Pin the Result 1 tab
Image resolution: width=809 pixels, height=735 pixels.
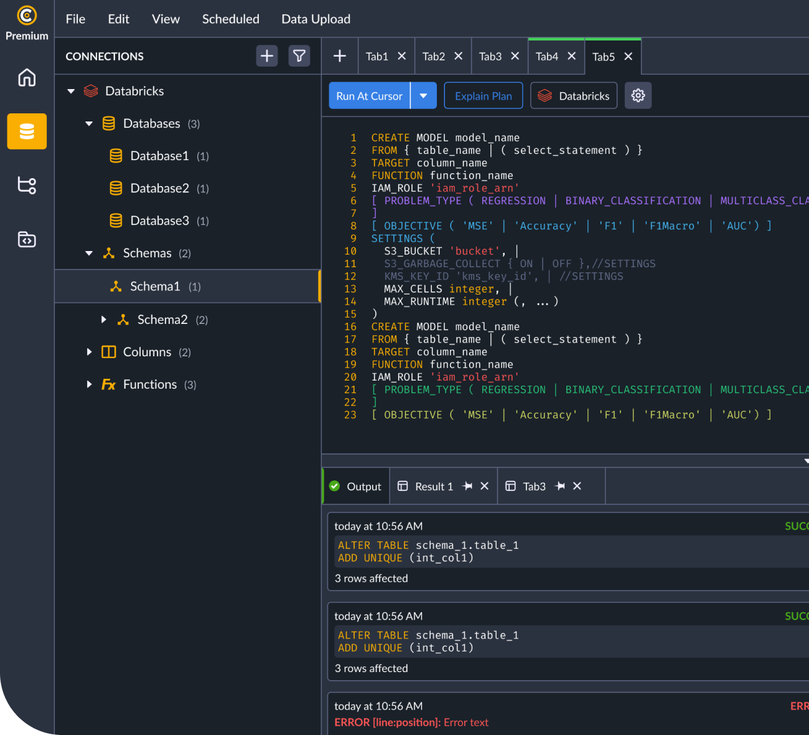pos(468,486)
